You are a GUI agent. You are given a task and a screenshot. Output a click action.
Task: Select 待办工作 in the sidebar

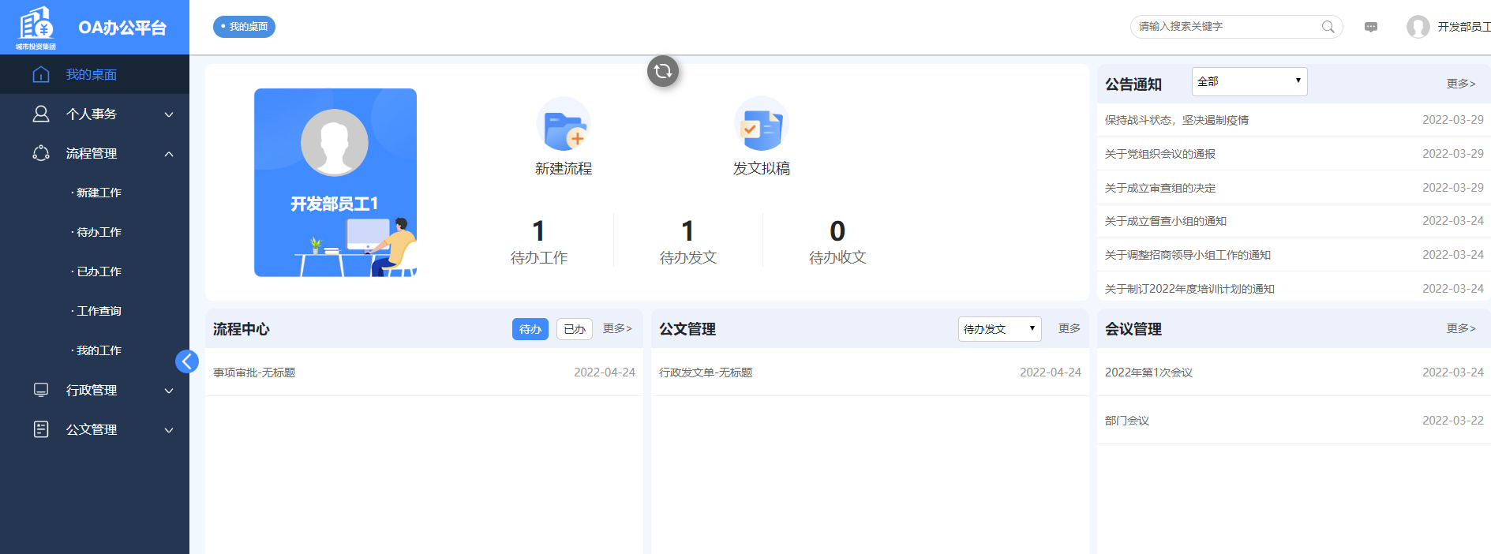[x=99, y=232]
